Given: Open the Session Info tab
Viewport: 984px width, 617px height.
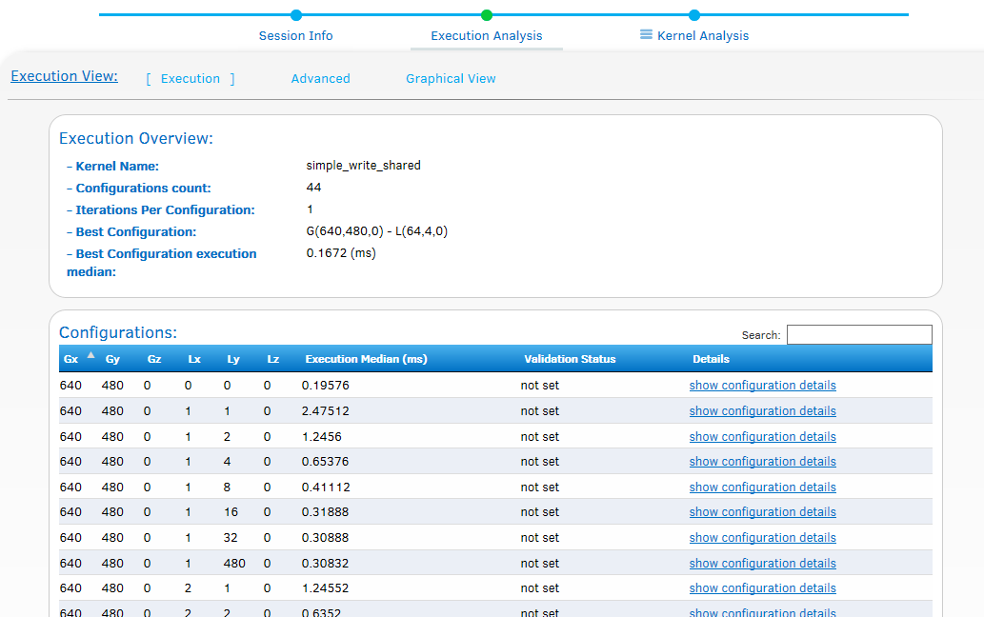Looking at the screenshot, I should click(x=296, y=36).
